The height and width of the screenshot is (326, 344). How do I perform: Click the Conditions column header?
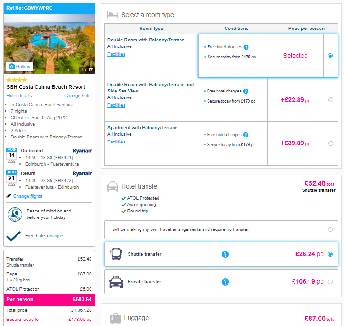point(236,29)
